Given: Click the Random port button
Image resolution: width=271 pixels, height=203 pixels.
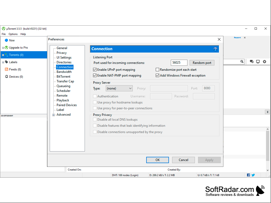Looking at the screenshot, I should click(202, 63).
